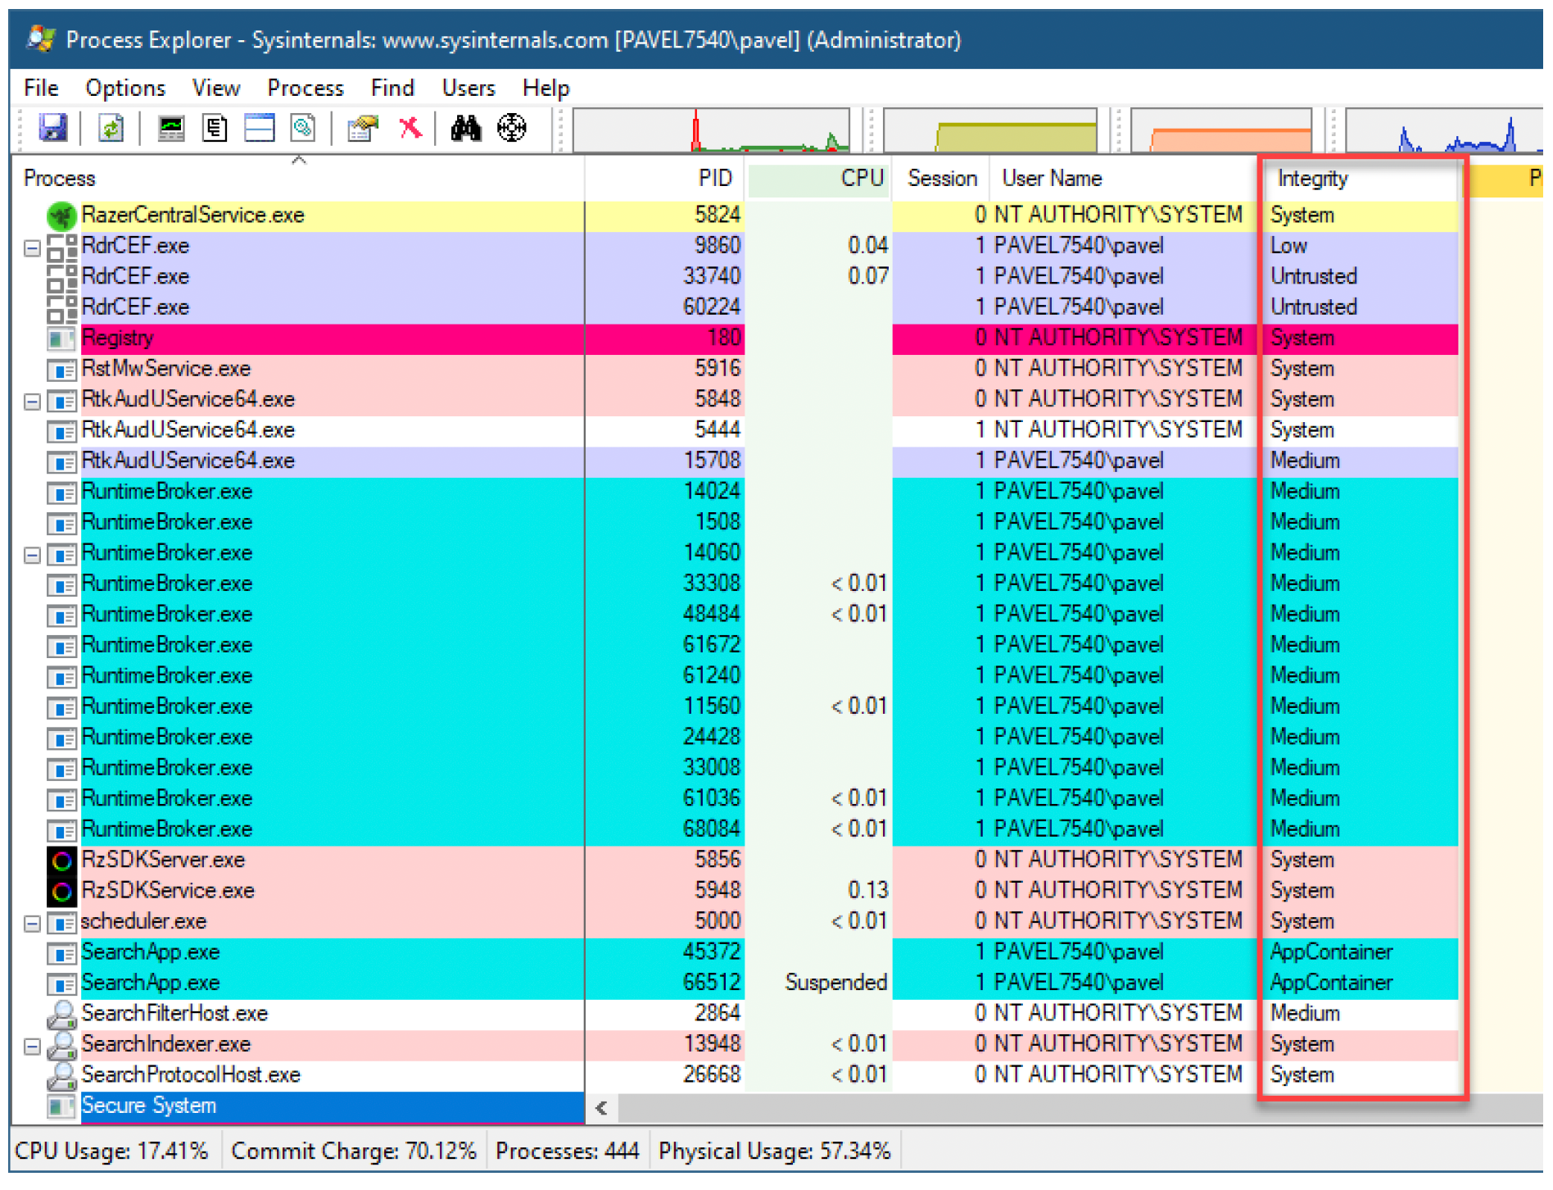1553x1190 pixels.
Task: Click the horizontal scrollbar left arrow
Action: [x=602, y=1108]
